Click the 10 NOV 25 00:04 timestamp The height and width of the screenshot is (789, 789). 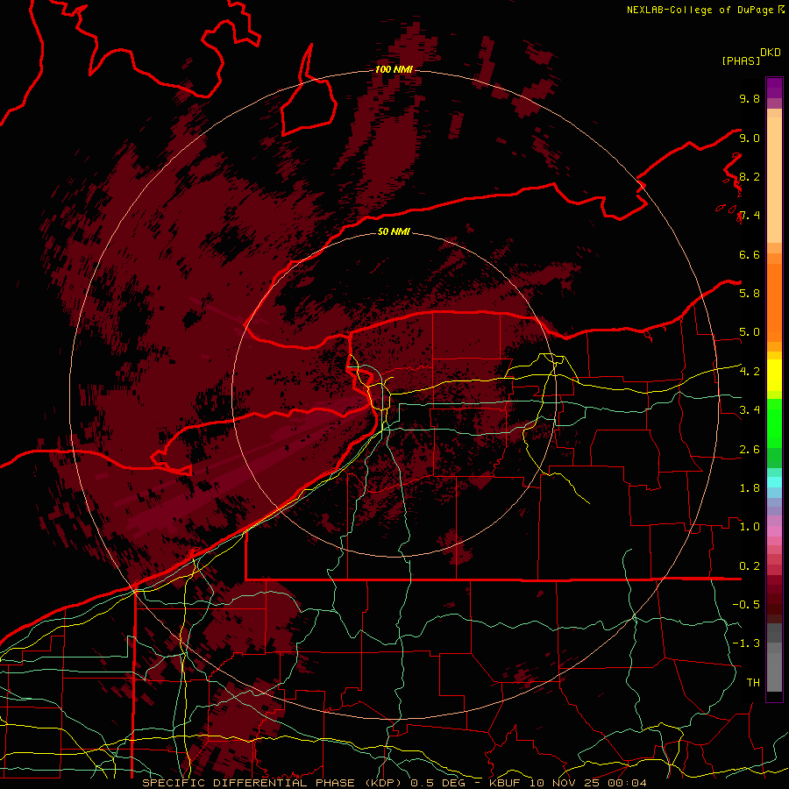586,783
